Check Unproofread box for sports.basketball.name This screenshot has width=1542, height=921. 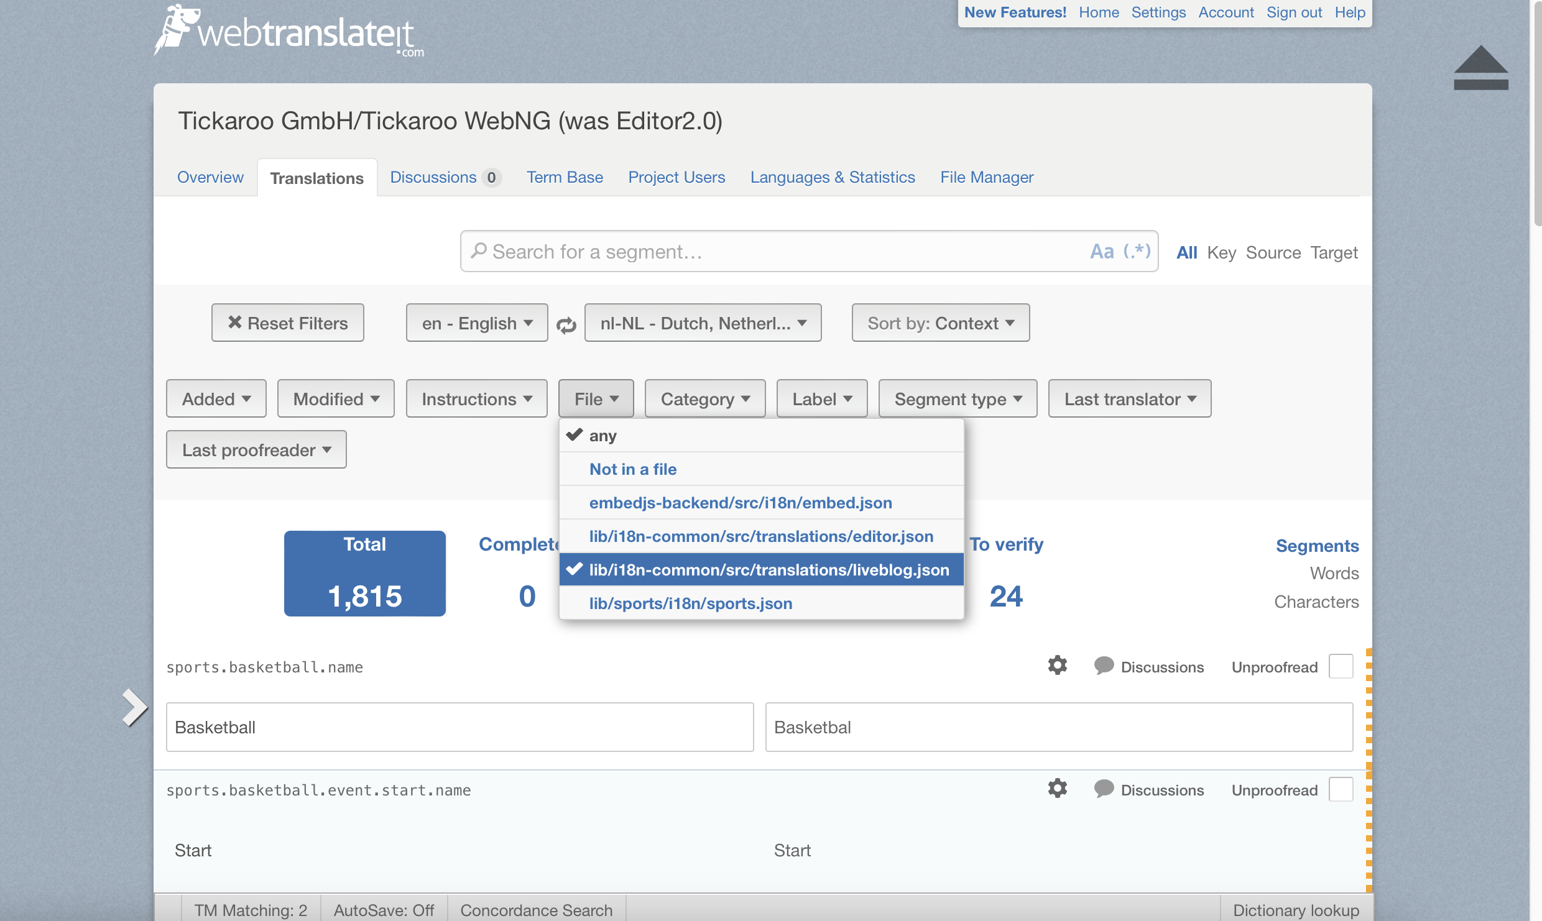pyautogui.click(x=1341, y=666)
